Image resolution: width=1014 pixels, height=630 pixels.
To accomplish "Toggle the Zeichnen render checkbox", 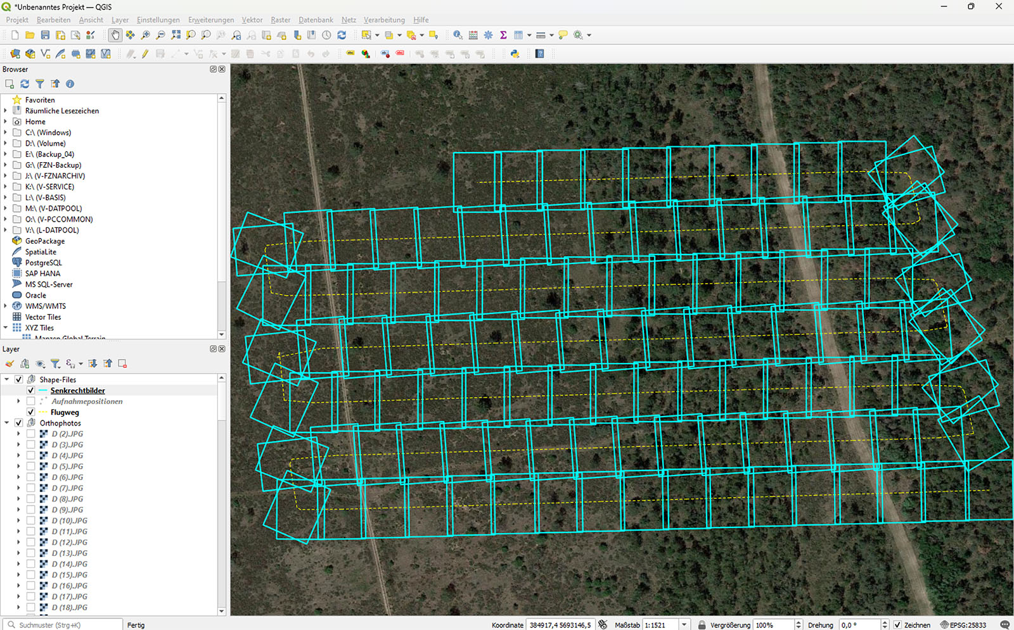I will (x=897, y=625).
